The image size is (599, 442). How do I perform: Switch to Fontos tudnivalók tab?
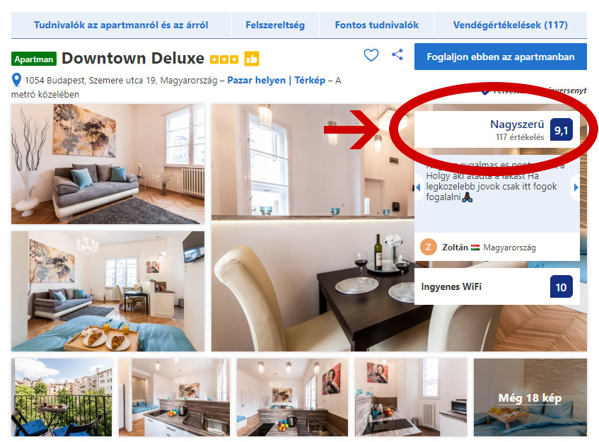[x=377, y=25]
